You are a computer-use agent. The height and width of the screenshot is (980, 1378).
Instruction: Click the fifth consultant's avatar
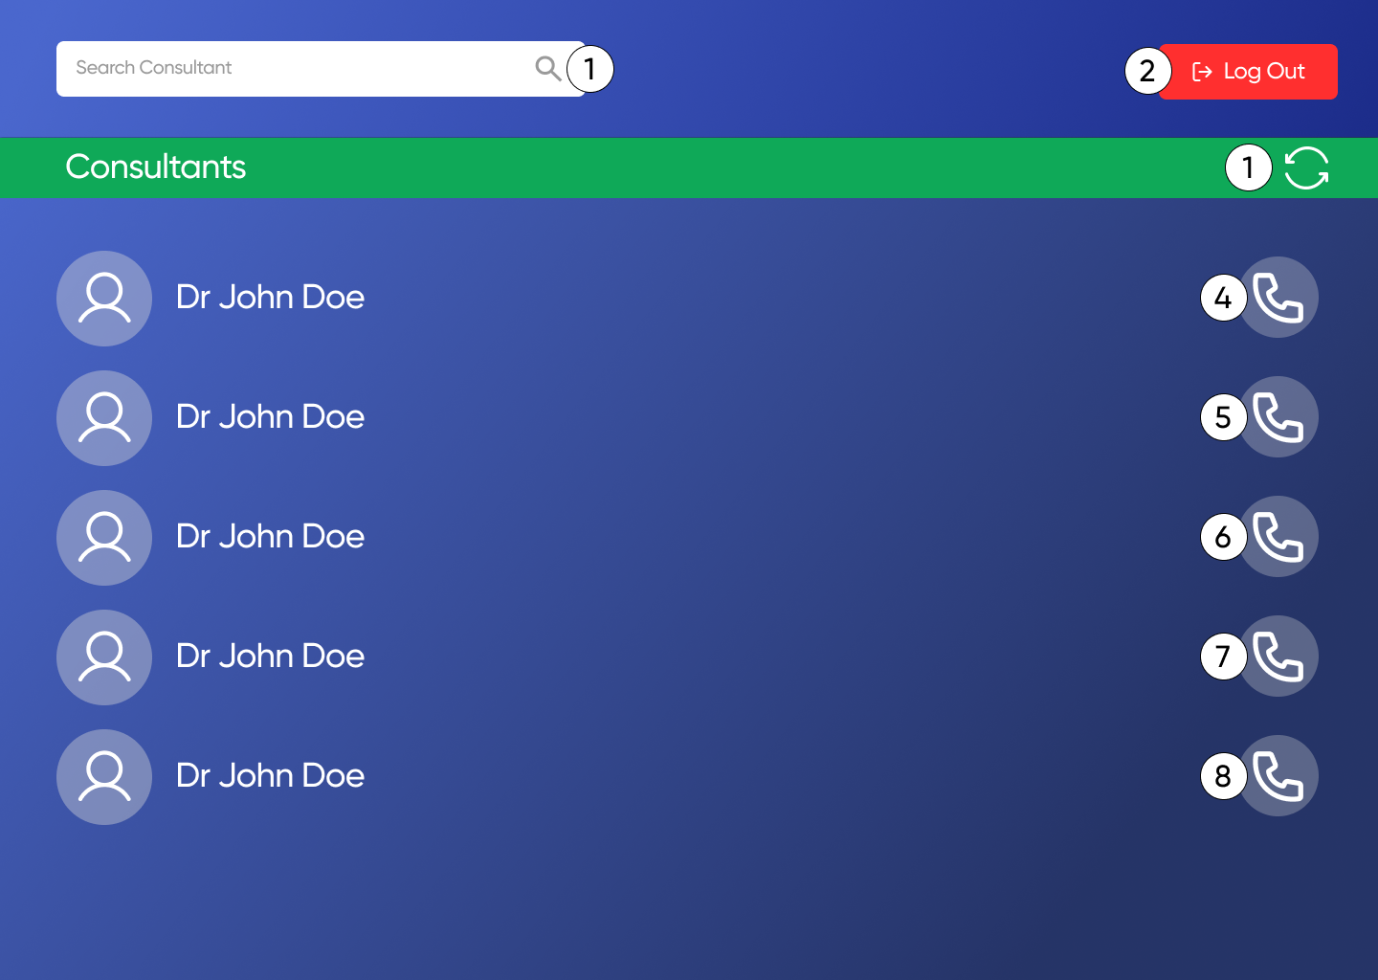[104, 777]
